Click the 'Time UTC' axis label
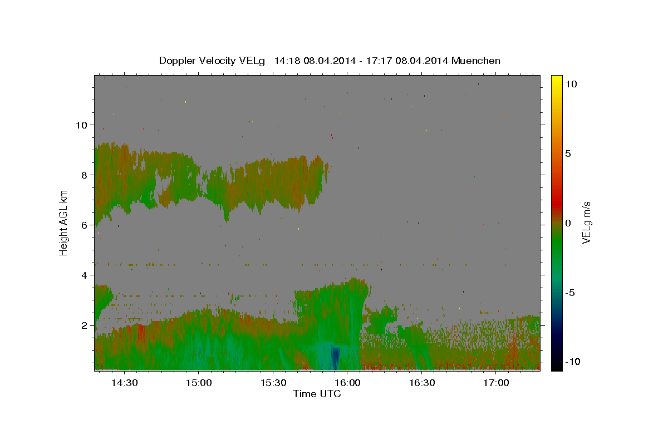Screen dimensions: 668x445 [x=317, y=394]
